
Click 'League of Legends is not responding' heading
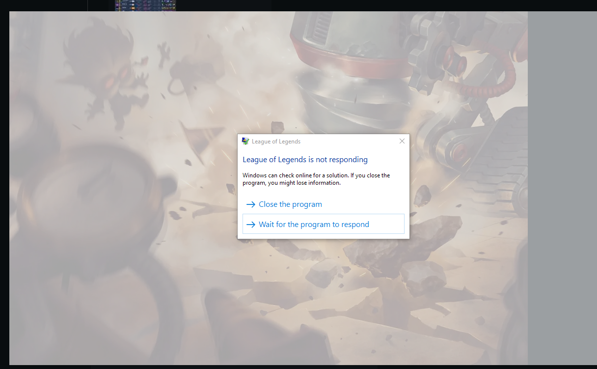click(x=305, y=159)
